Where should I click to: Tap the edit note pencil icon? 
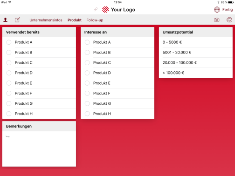[x=17, y=20]
